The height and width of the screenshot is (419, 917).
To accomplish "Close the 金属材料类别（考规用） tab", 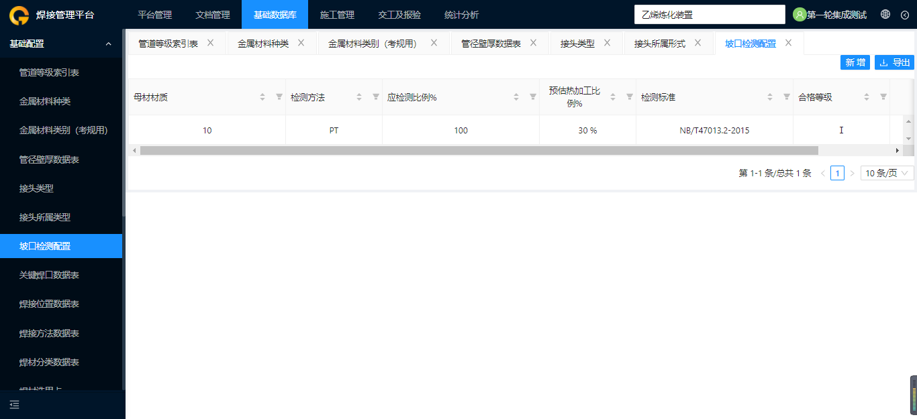I will 434,43.
